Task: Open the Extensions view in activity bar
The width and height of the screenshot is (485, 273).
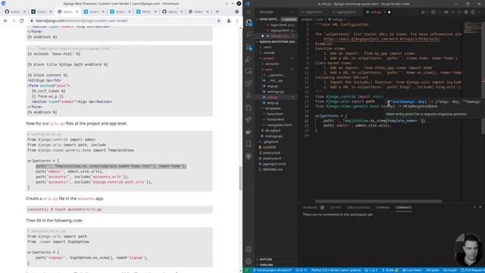Action: point(249,83)
